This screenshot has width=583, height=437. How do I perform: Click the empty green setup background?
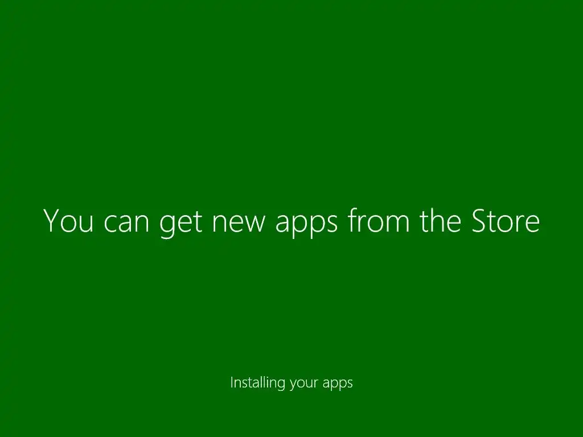pos(291,93)
